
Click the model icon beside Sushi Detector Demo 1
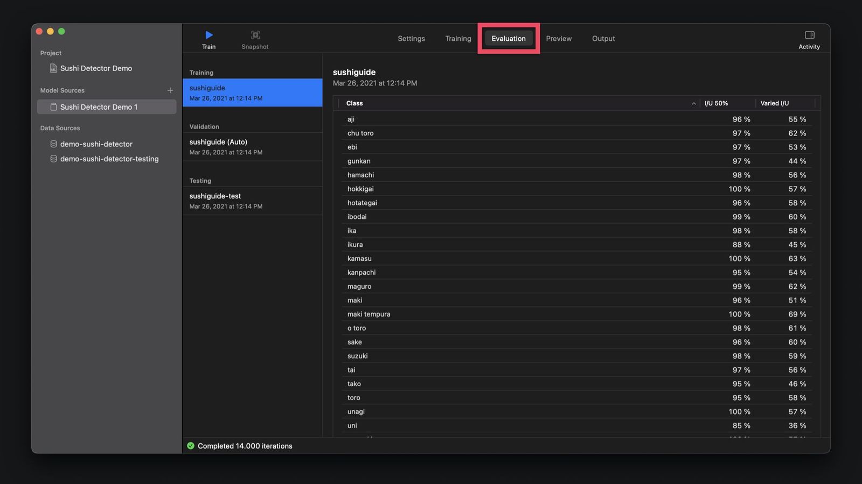54,106
